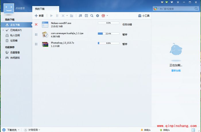Open the 小工具 toolbox
Image resolution: width=201 pixels, height=132 pixels.
click(x=144, y=16)
